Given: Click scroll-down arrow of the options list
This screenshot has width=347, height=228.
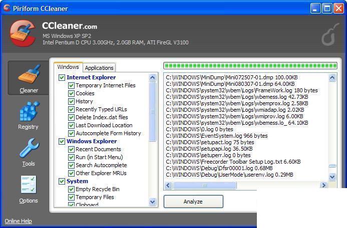Looking at the screenshot, I should click(153, 202).
